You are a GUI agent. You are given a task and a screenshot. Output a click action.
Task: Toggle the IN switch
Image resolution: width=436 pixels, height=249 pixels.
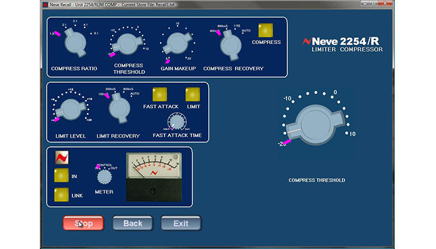click(x=62, y=176)
